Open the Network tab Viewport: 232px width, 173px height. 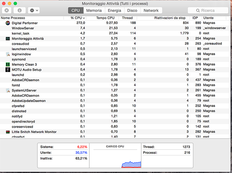tap(151, 11)
